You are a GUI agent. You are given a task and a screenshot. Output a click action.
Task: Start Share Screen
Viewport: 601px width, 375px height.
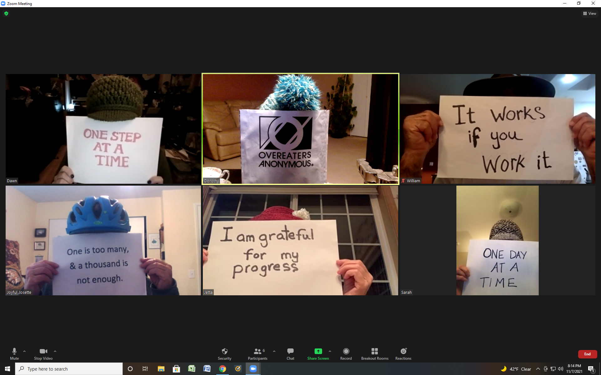coord(318,354)
